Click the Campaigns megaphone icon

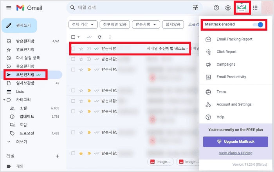tap(208, 64)
